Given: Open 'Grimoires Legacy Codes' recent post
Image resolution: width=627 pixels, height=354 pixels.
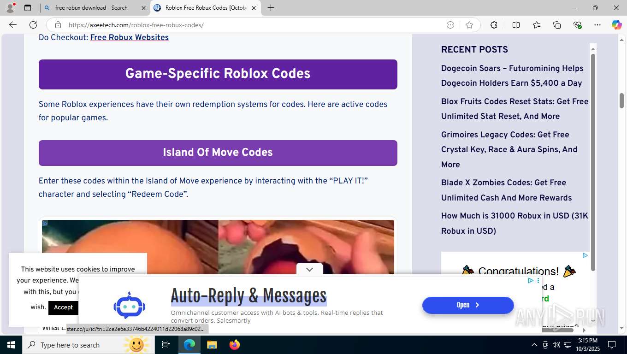Looking at the screenshot, I should (x=509, y=149).
